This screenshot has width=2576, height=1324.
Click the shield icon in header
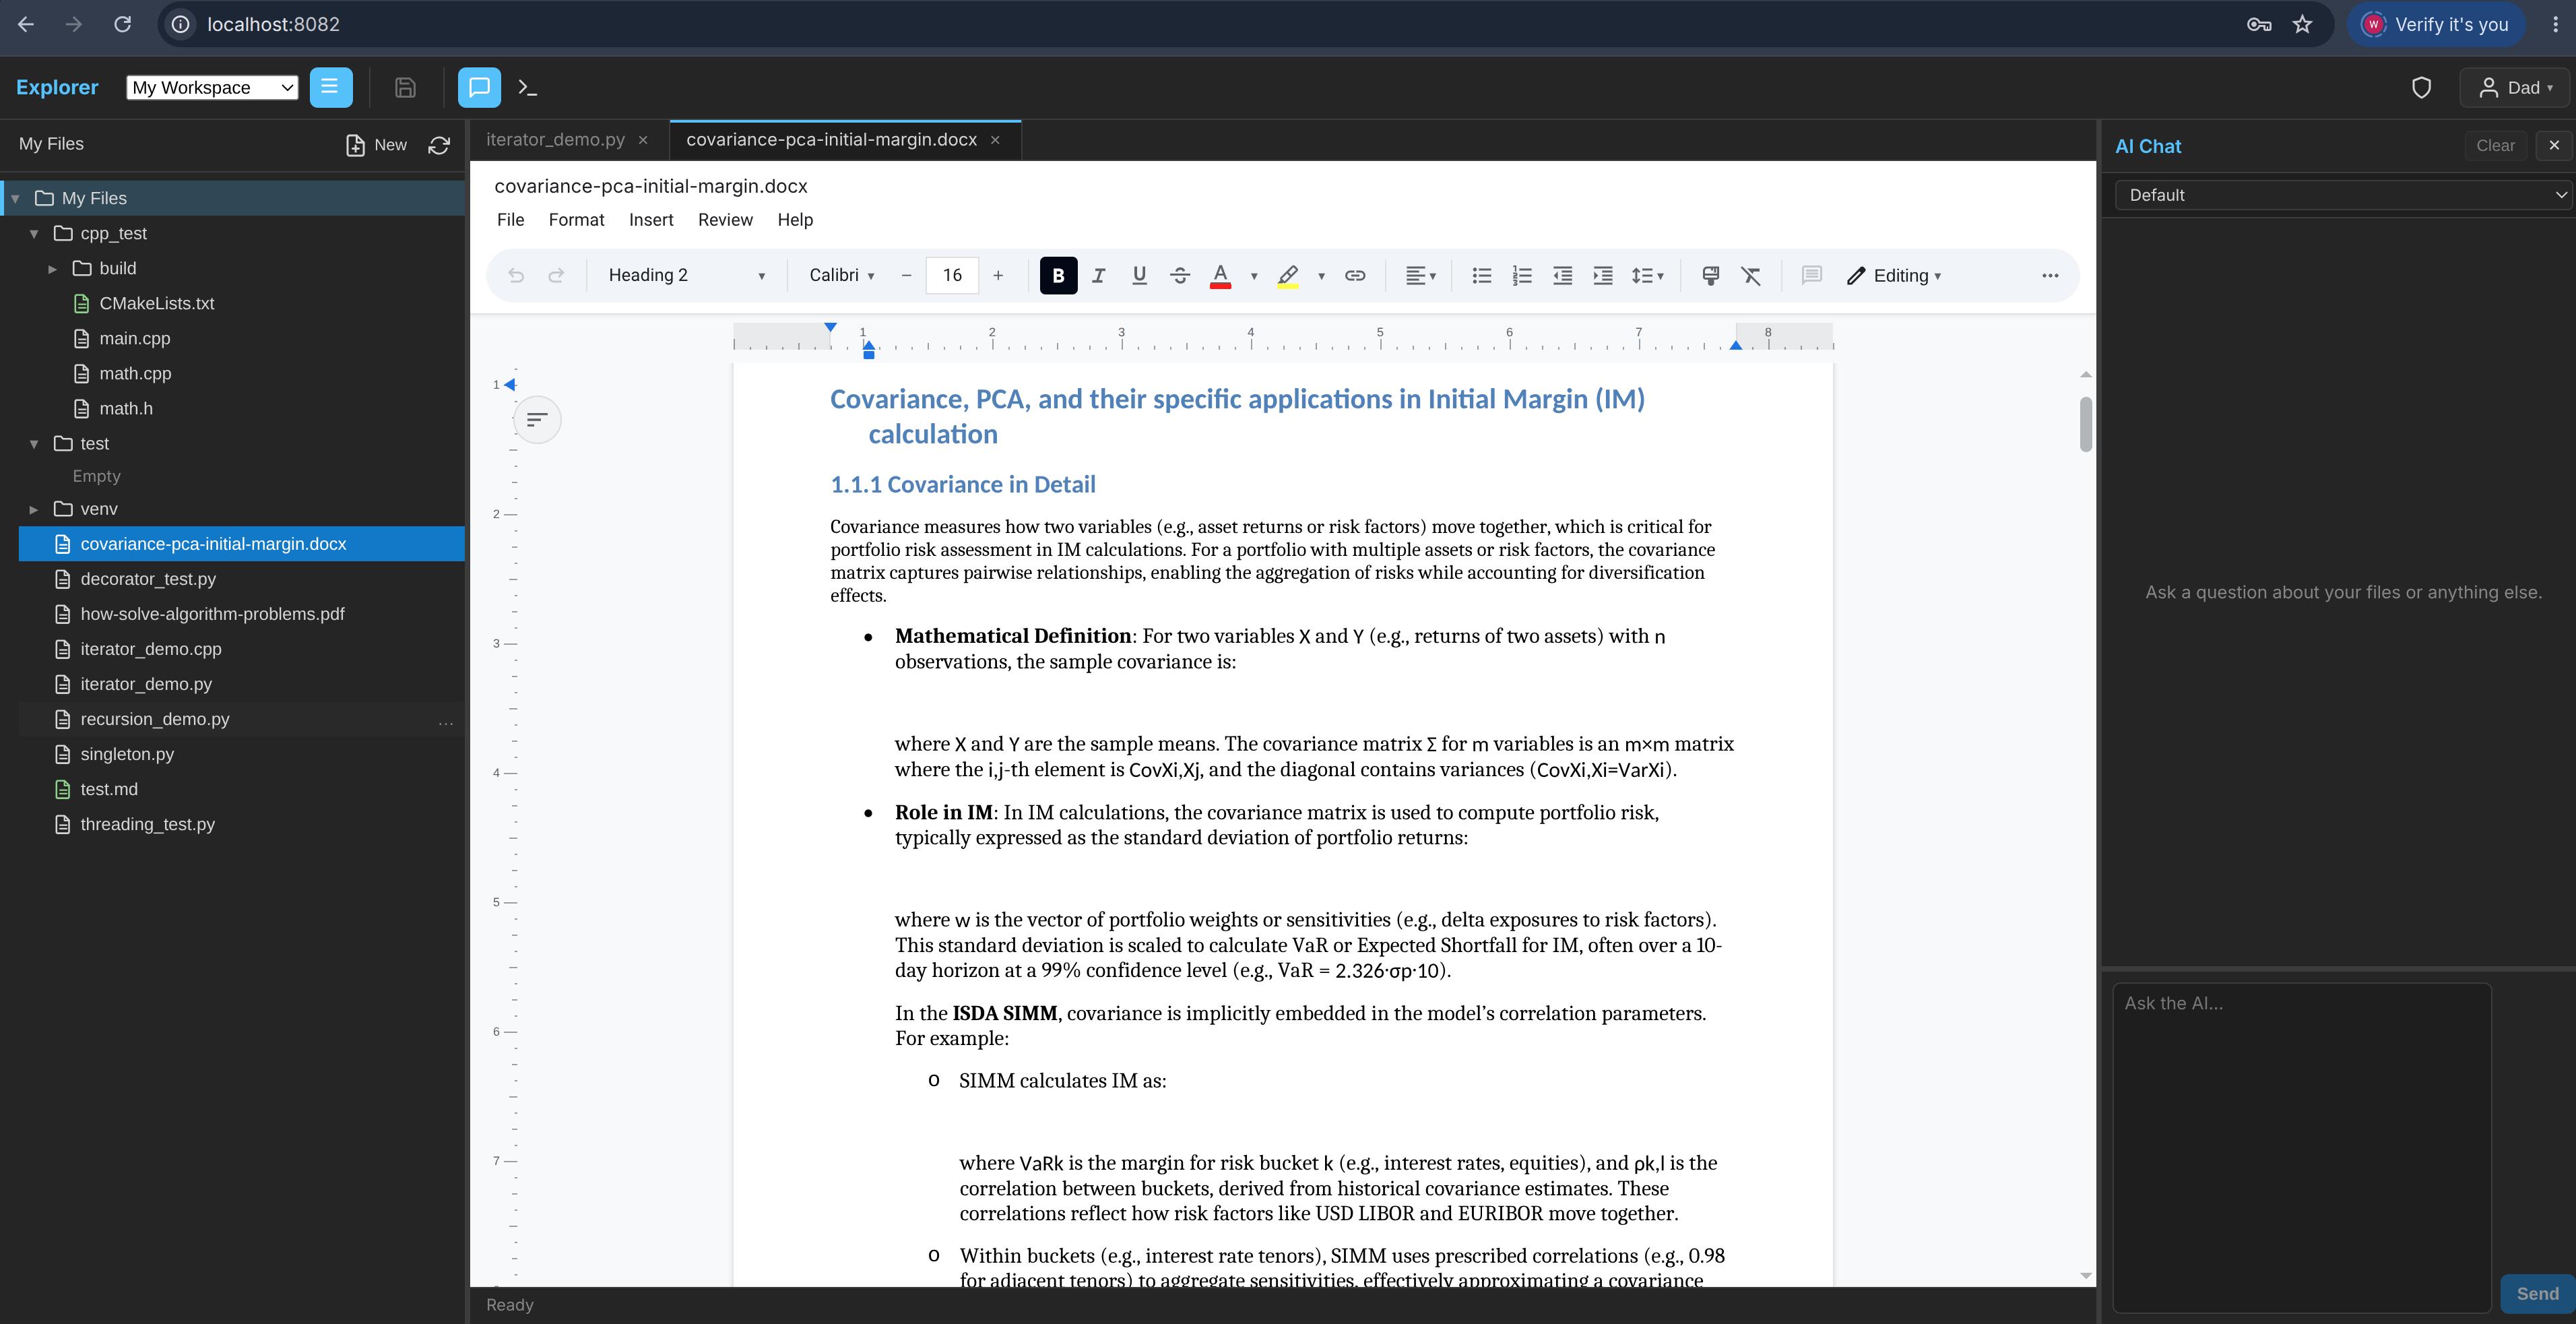(x=2421, y=88)
